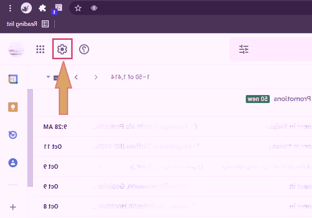Show search options sliders icon

(x=243, y=49)
